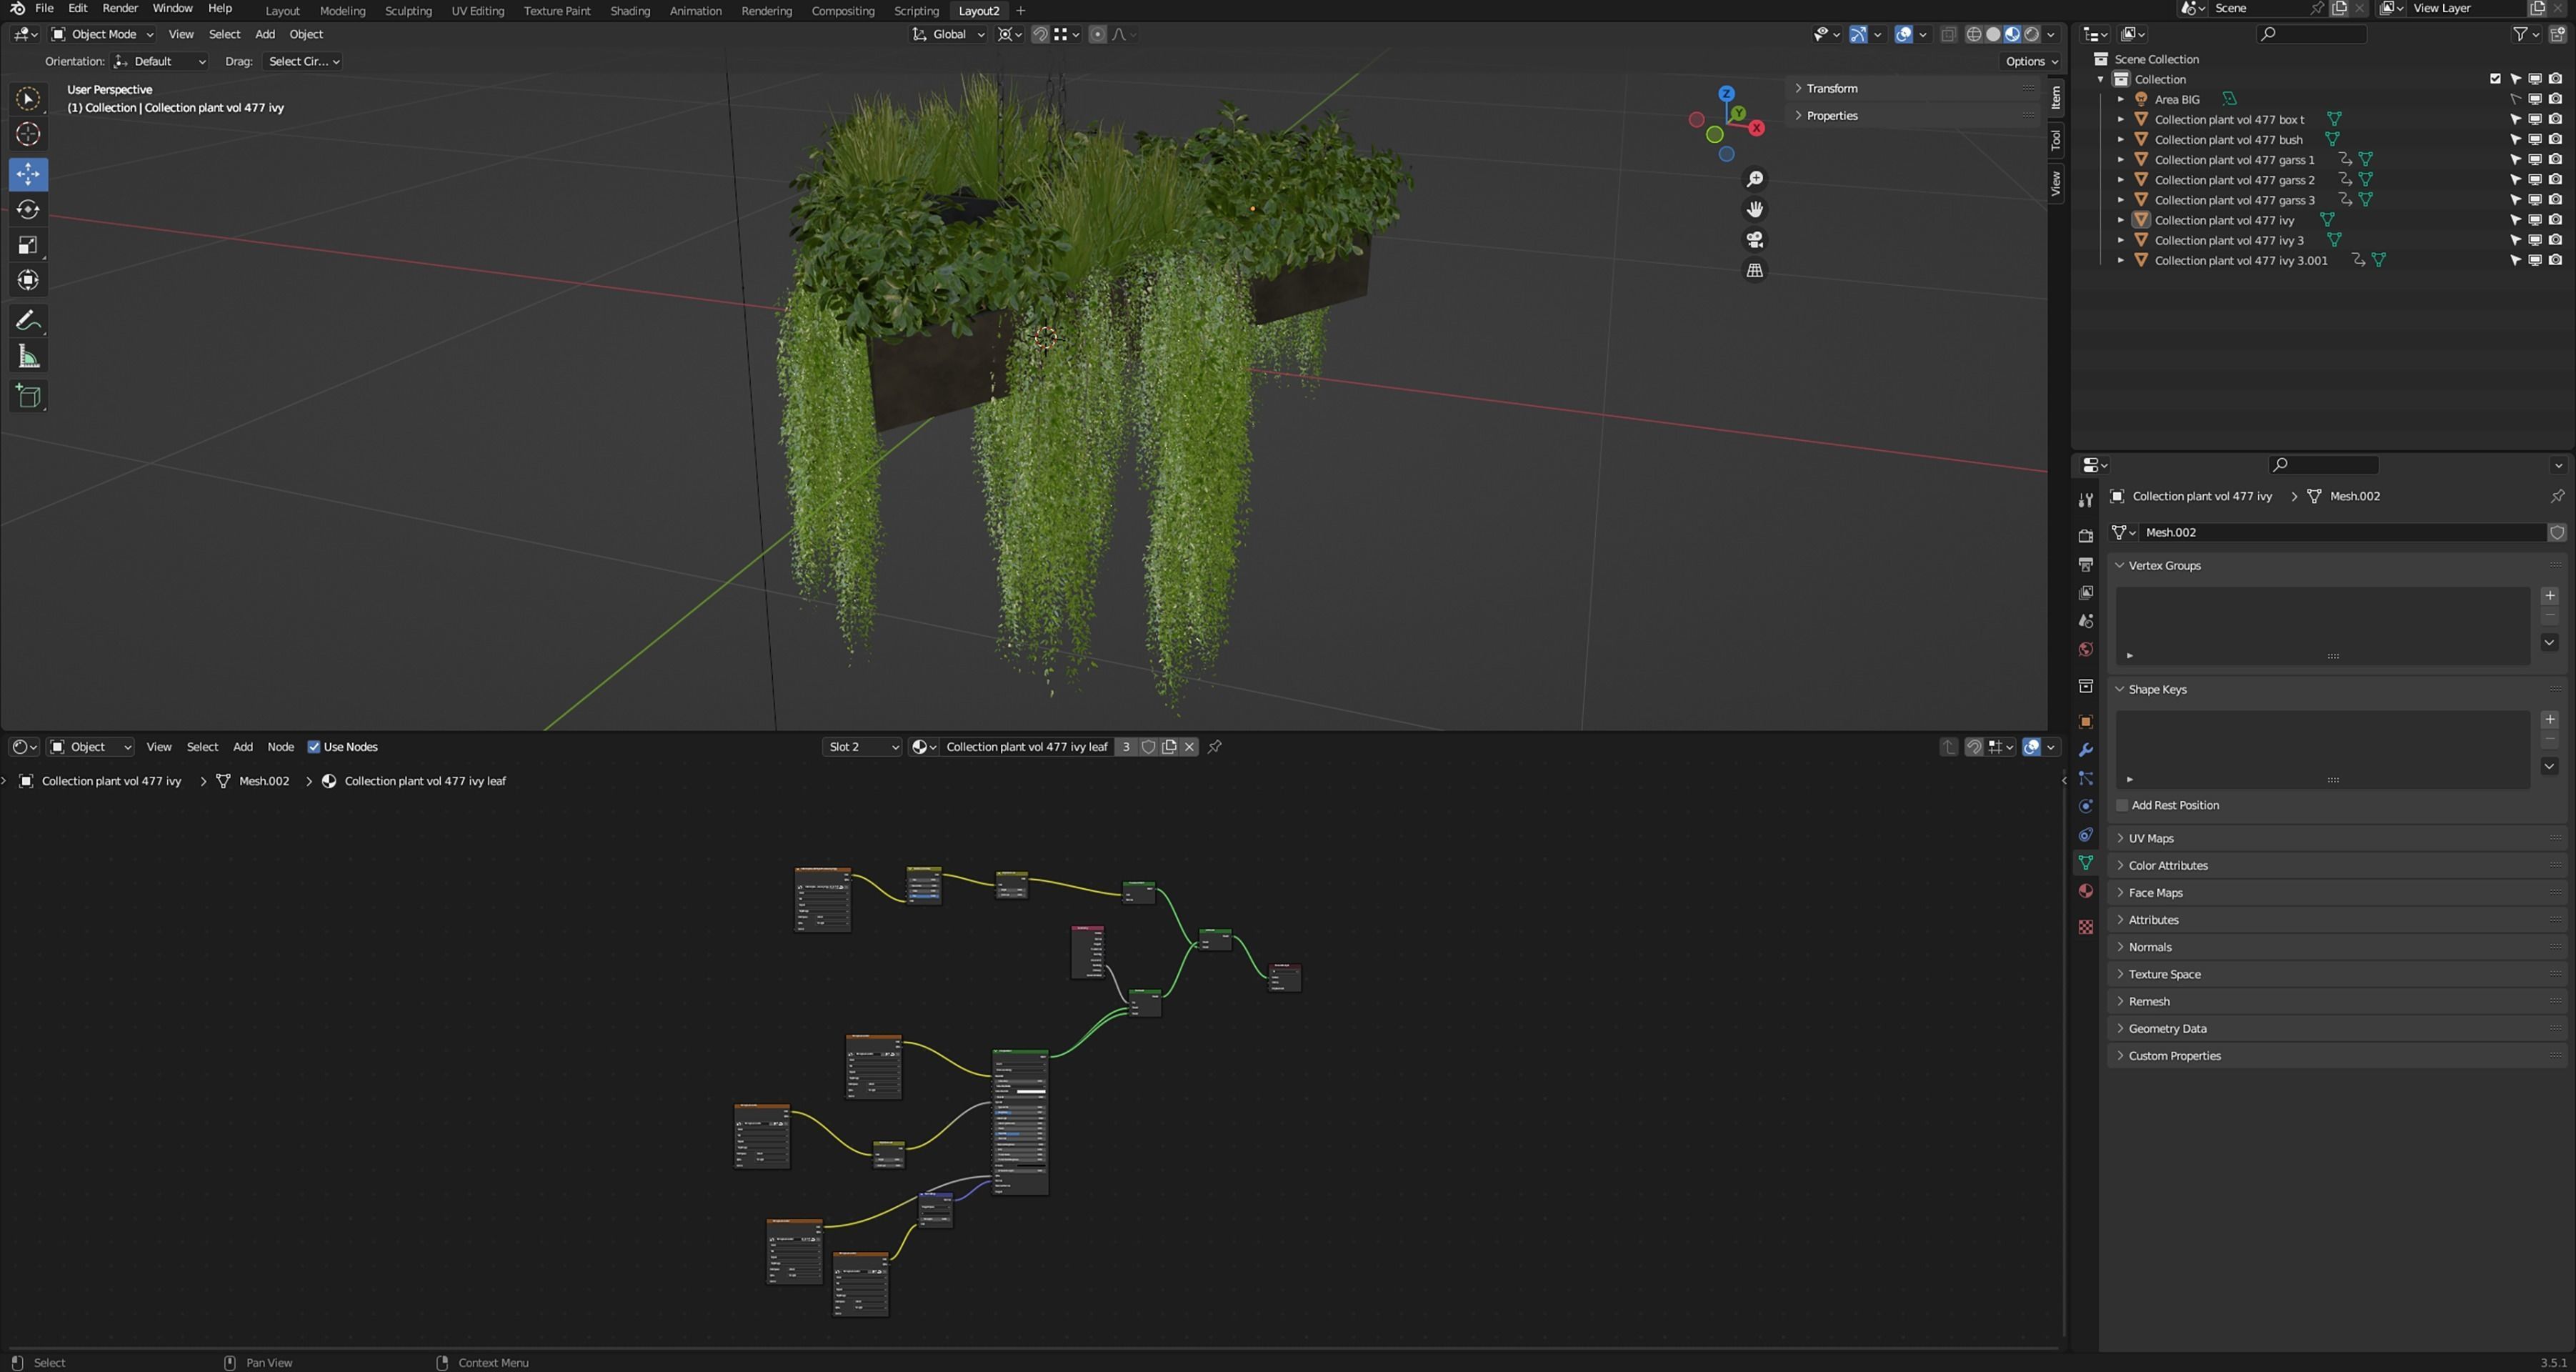Open the Global transform orientation dropdown
The image size is (2576, 1372).
tap(948, 34)
